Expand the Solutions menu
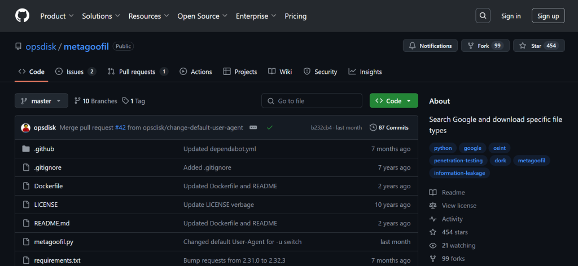The width and height of the screenshot is (578, 266). (101, 16)
